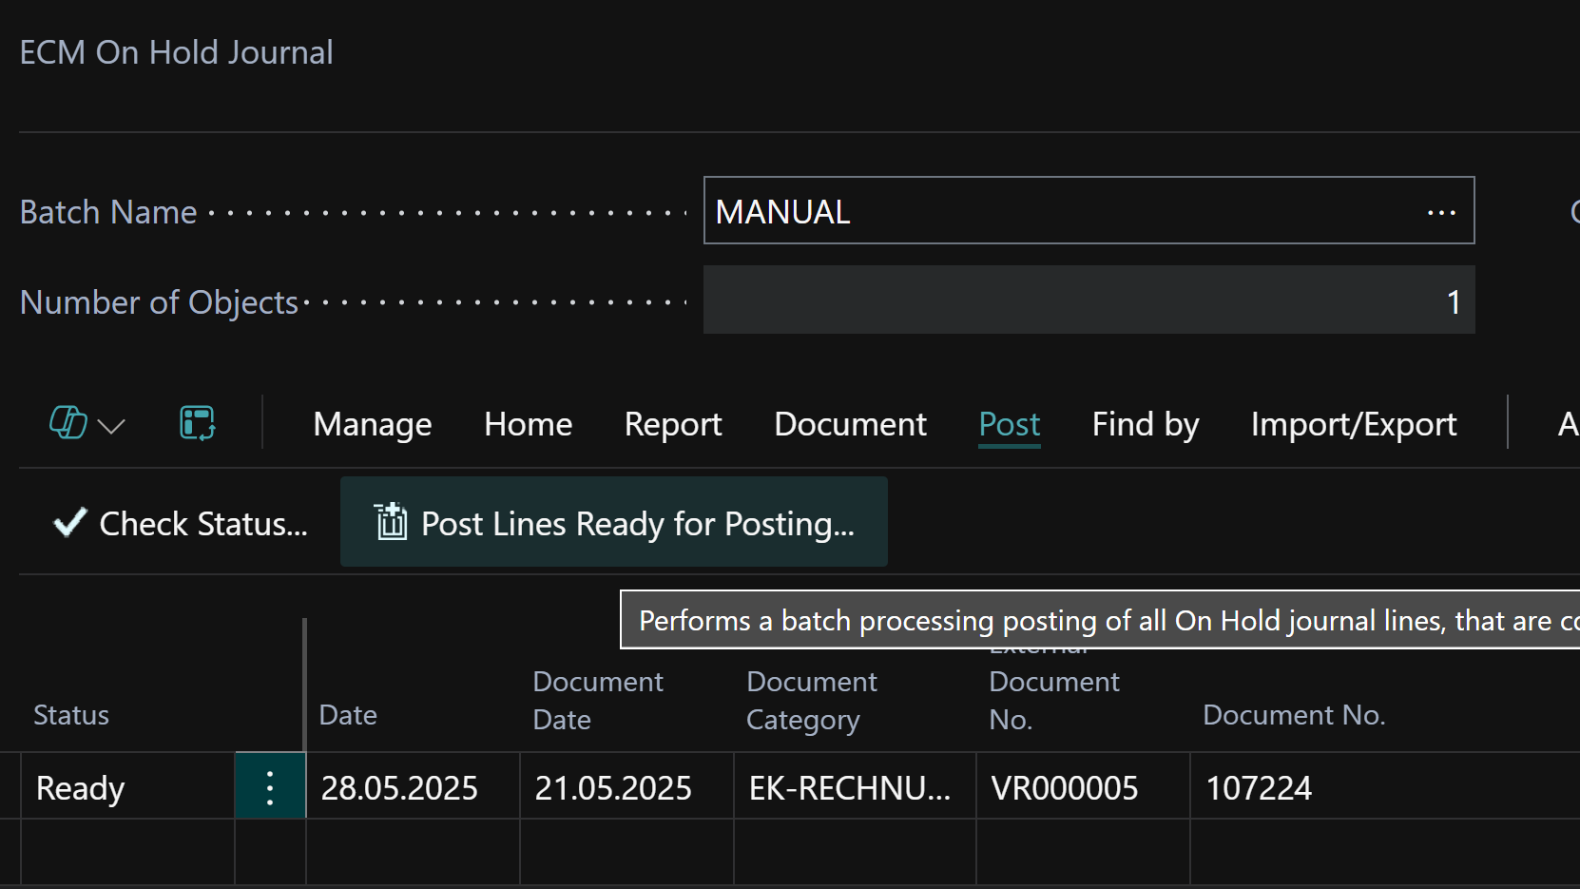The width and height of the screenshot is (1580, 889).
Task: Select the Post tab
Action: point(1010,424)
